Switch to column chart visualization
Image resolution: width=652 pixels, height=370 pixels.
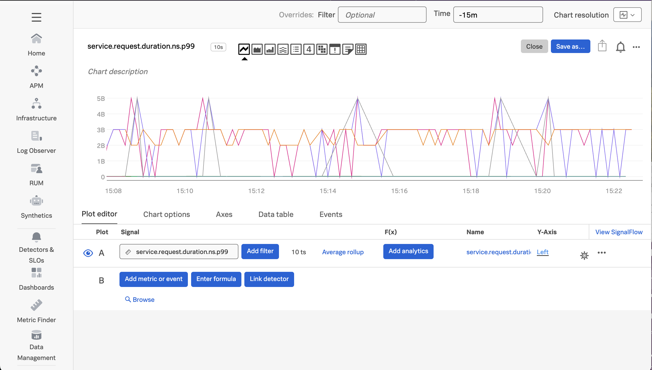pyautogui.click(x=270, y=49)
